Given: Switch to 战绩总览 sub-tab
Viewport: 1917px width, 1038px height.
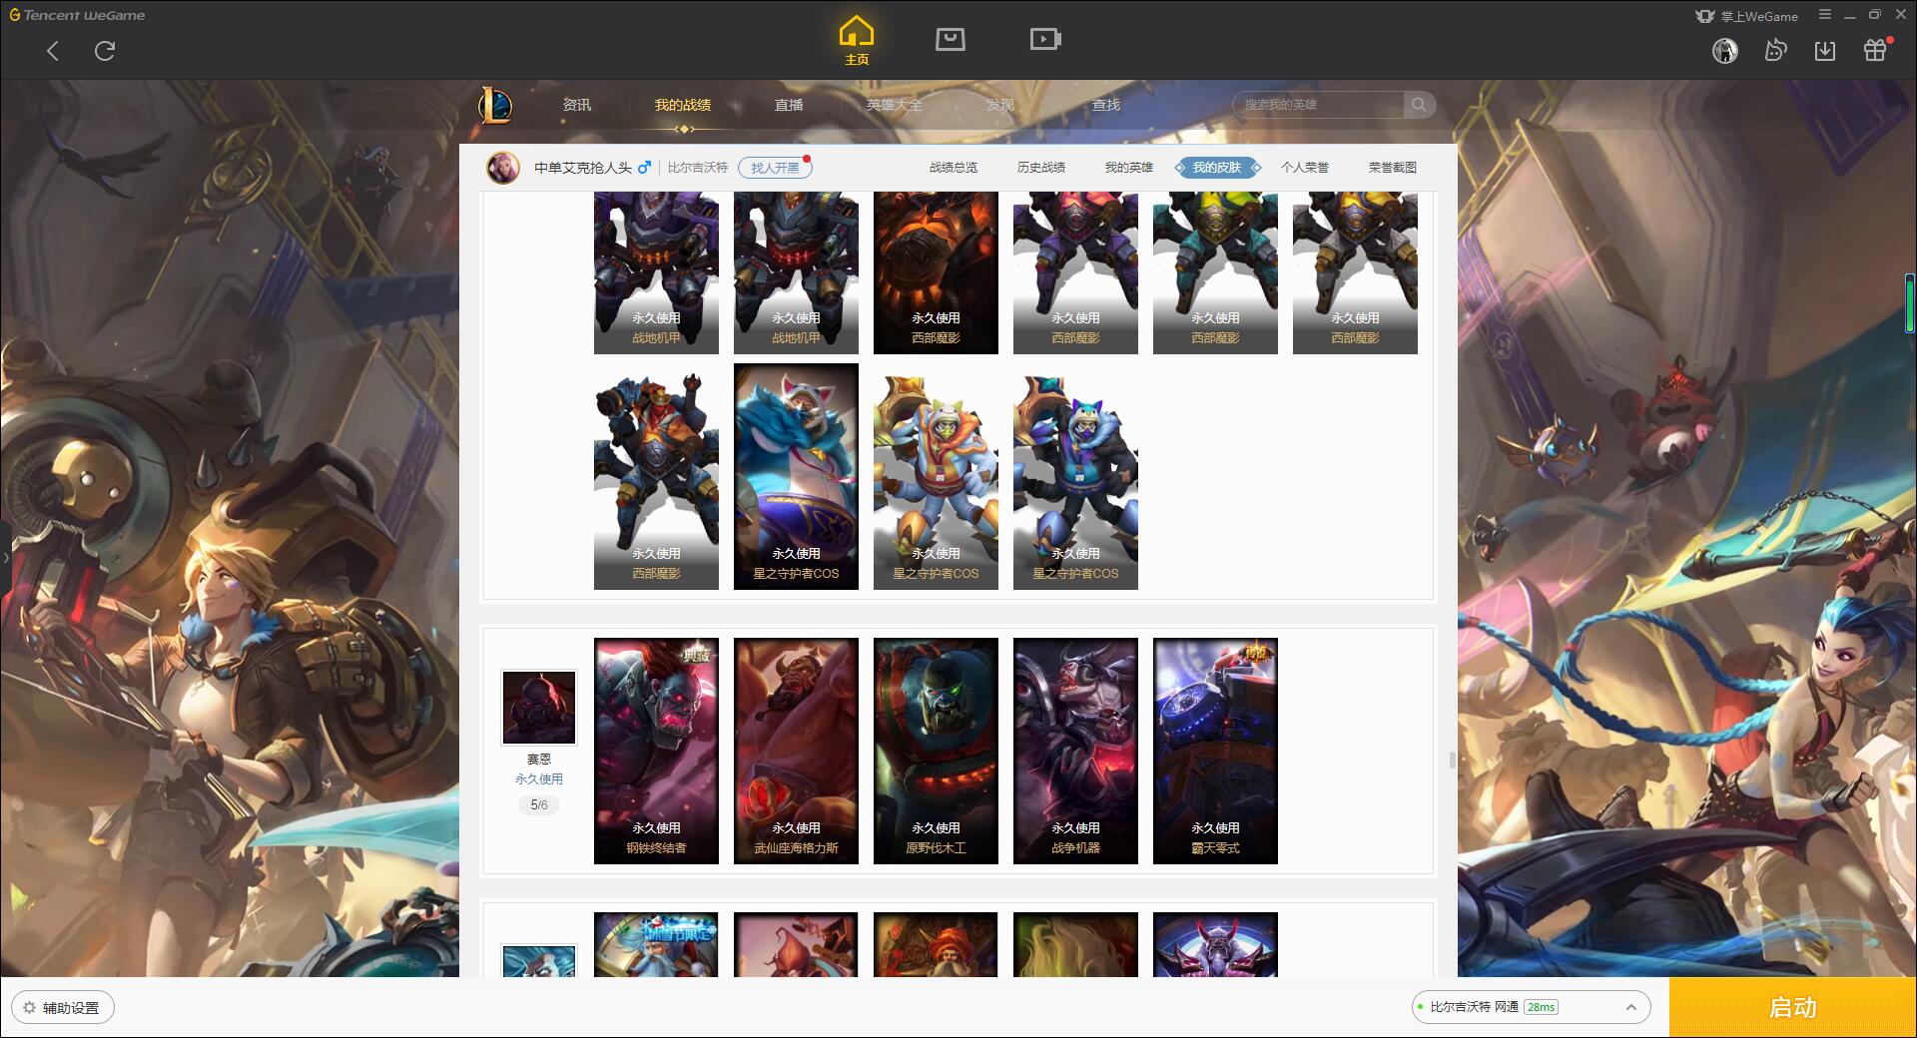Looking at the screenshot, I should 954,168.
